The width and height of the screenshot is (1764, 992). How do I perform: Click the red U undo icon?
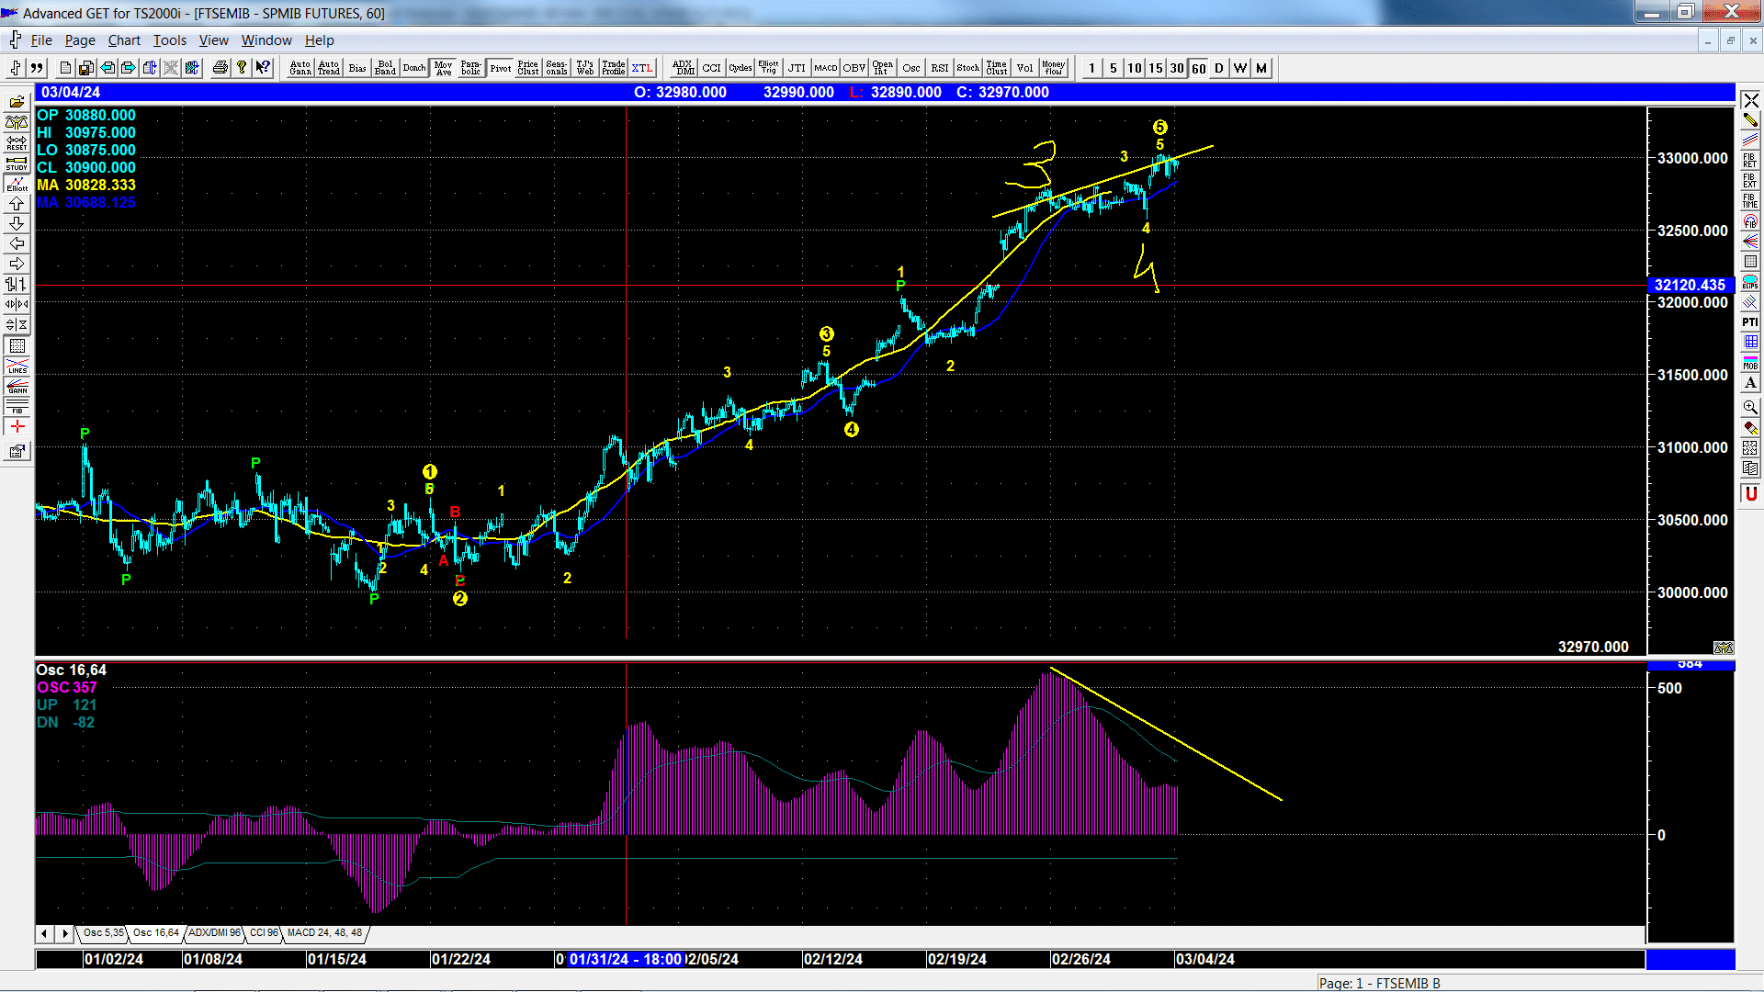tap(1750, 494)
